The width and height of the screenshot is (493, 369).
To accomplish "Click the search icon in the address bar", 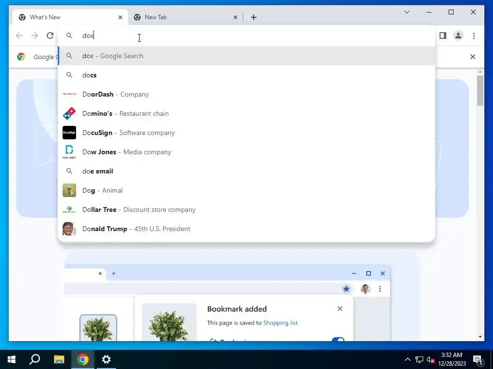I will point(69,36).
